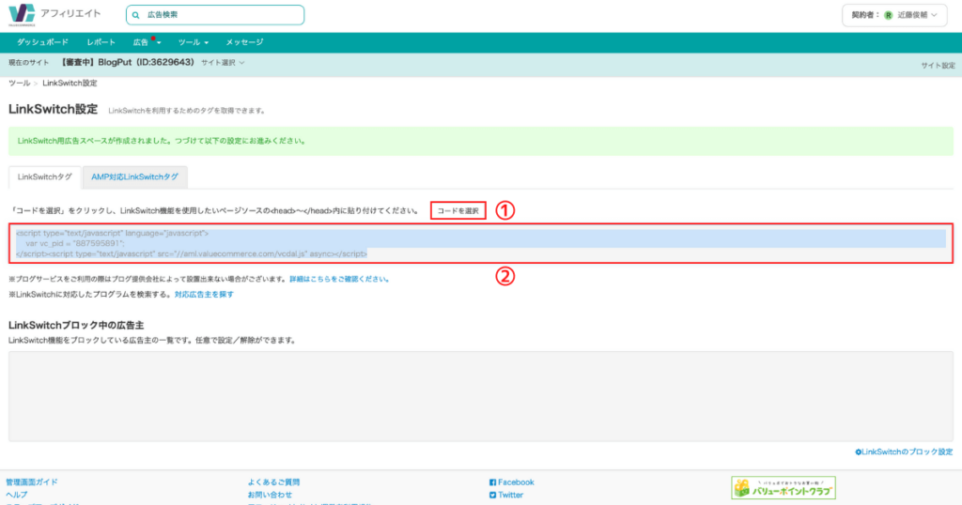Click the green R user avatar
Image resolution: width=962 pixels, height=505 pixels.
(x=888, y=16)
